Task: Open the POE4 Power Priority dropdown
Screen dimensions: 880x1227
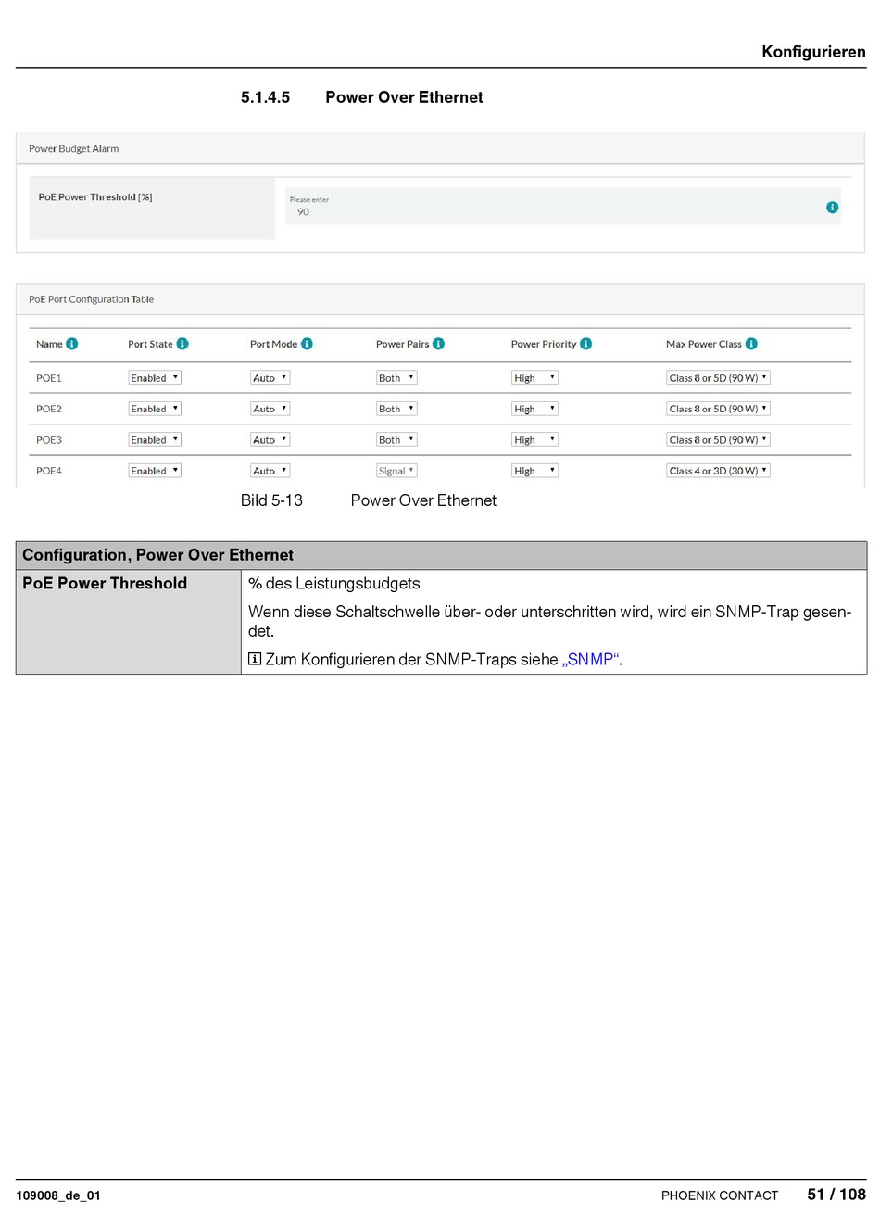Action: (535, 471)
